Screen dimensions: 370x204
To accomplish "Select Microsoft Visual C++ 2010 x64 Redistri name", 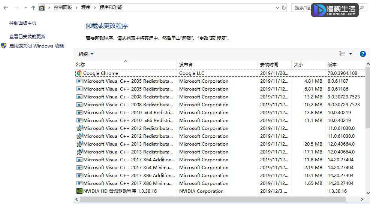I will tap(128, 112).
